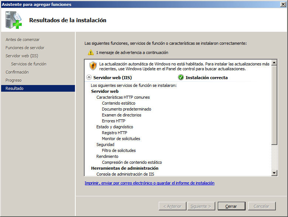Image resolution: width=288 pixels, height=217 pixels.
Task: Click Examen de directorios entry
Action: pos(121,115)
